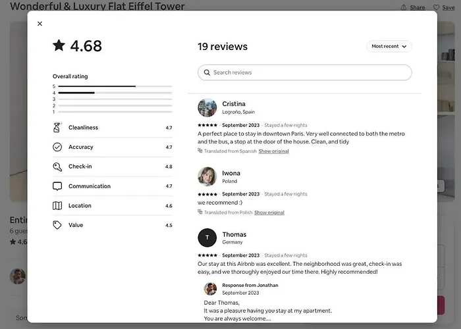
Task: Open the Most recent sort dropdown
Action: point(389,47)
